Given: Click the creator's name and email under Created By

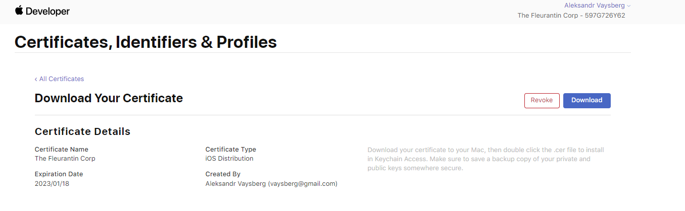Looking at the screenshot, I should coord(271,184).
